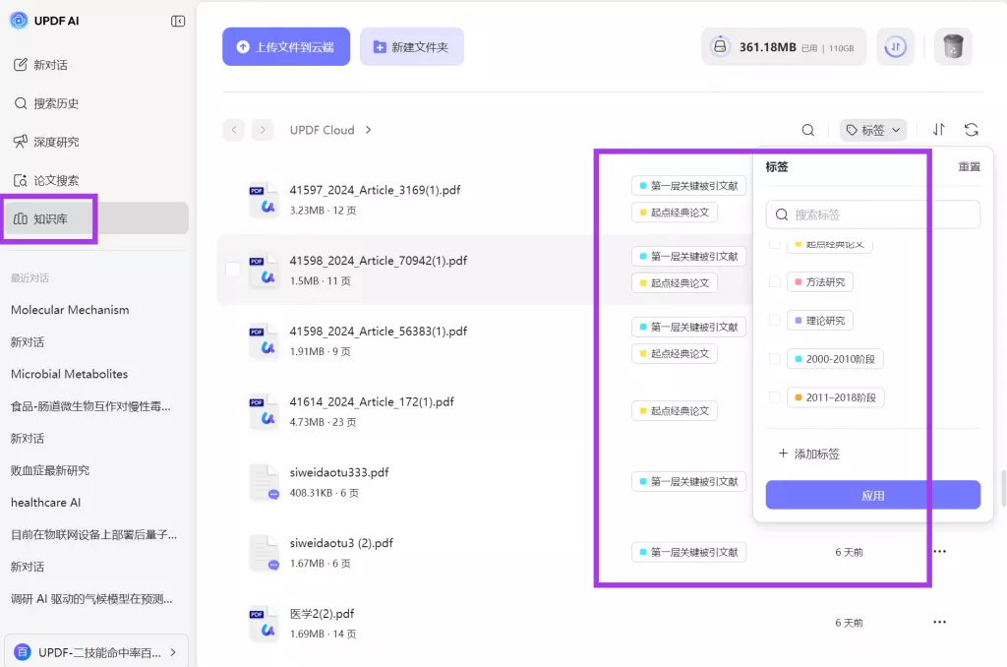Expand the UPDF account plan at sidebar bottom

173,651
